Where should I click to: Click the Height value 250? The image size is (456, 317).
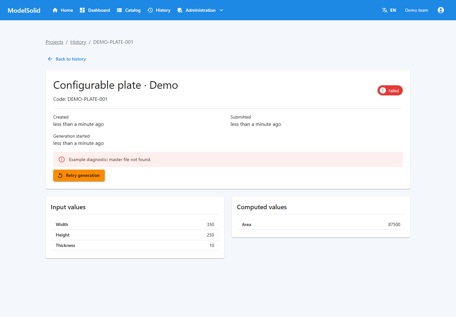[211, 235]
